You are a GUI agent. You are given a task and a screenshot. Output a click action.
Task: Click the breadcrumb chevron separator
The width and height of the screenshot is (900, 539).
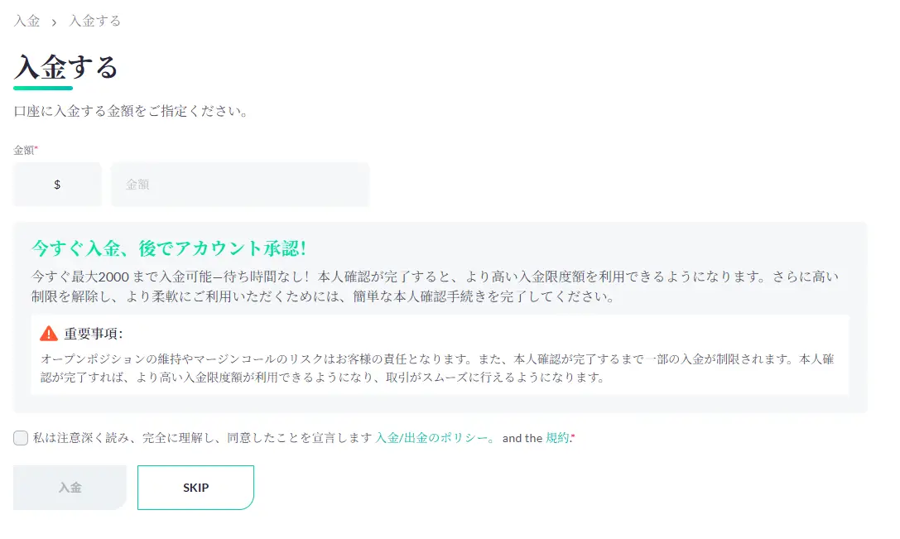coord(54,22)
